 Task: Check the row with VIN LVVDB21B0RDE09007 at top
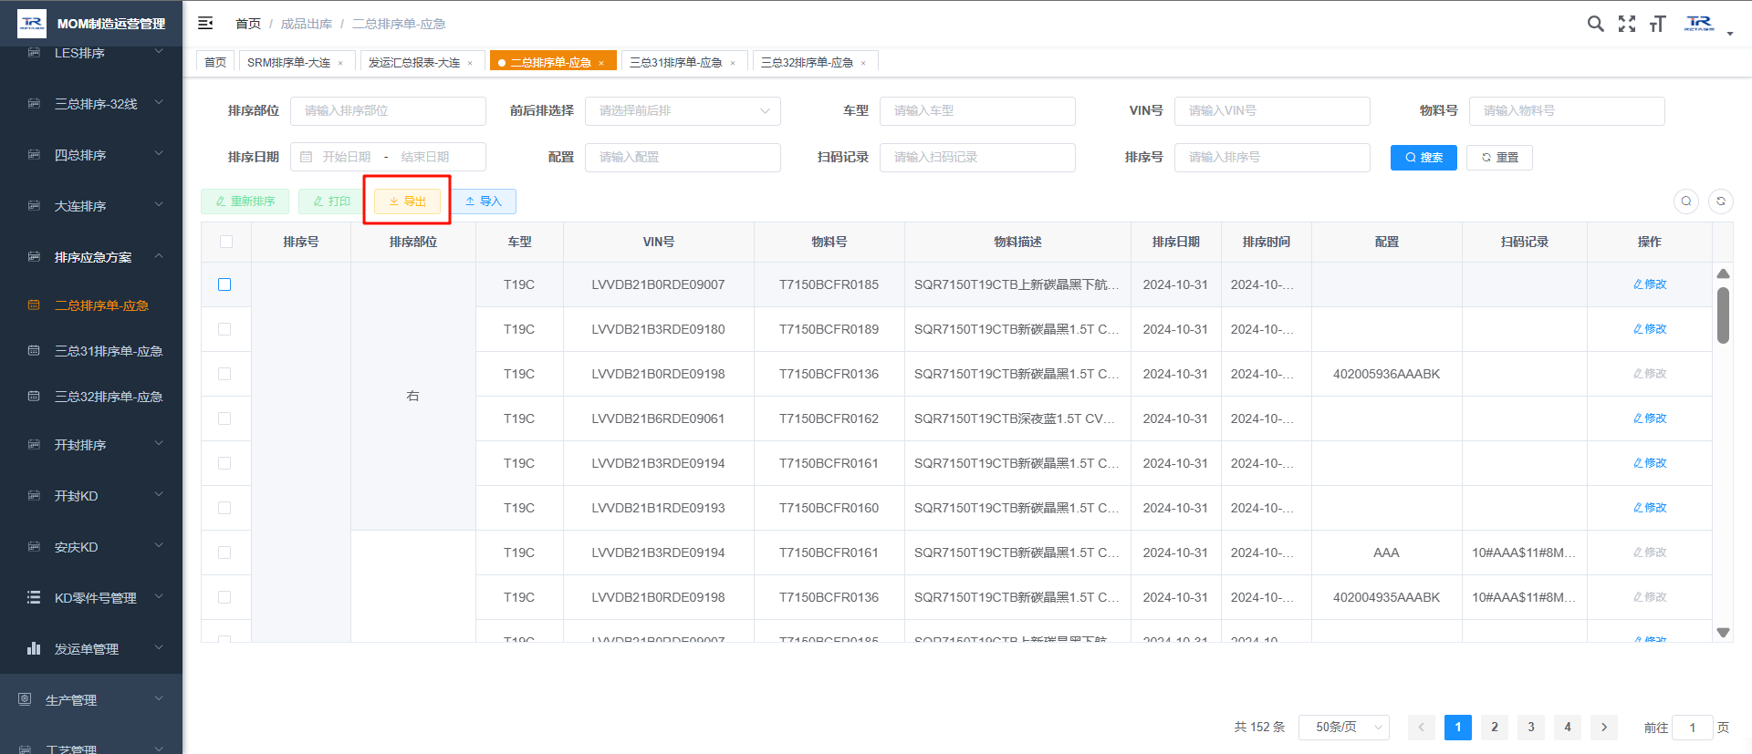(x=224, y=284)
